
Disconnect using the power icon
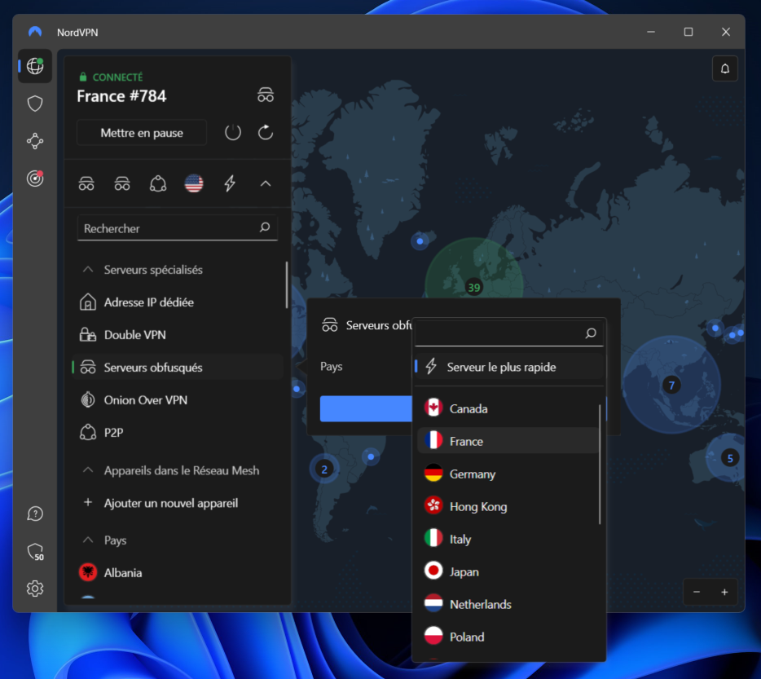233,132
